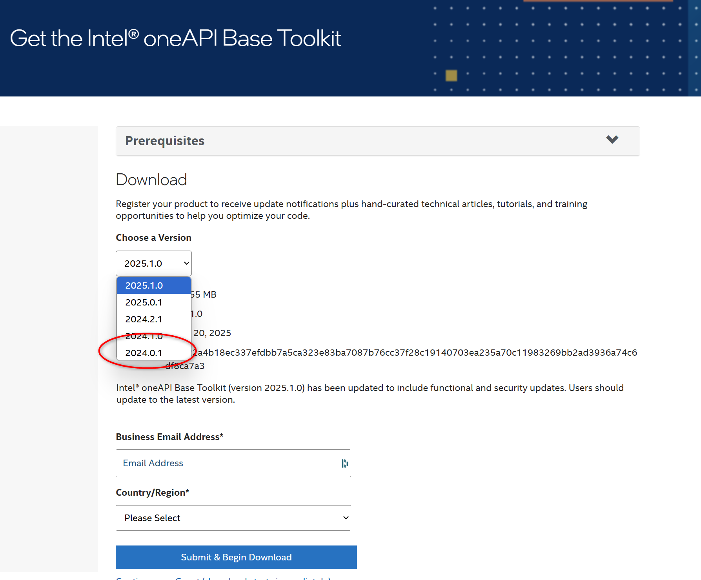Click the page title Get the Intel oneAPI Base Toolkit
The height and width of the screenshot is (580, 701).
point(175,38)
